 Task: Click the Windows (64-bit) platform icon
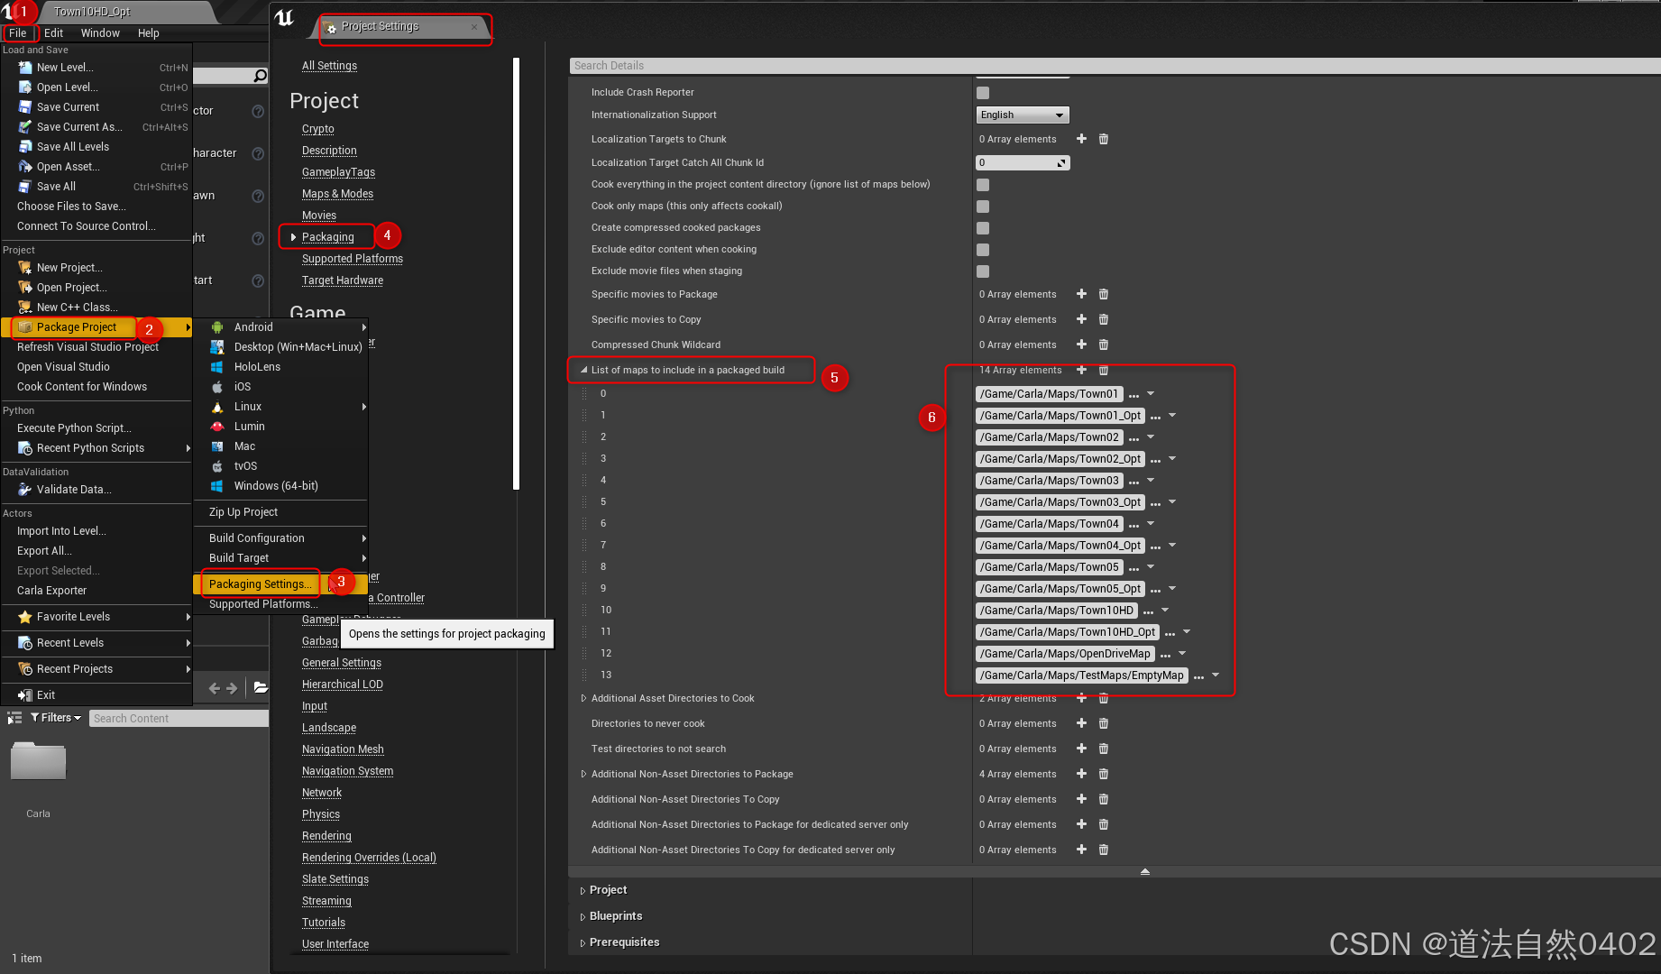(217, 486)
